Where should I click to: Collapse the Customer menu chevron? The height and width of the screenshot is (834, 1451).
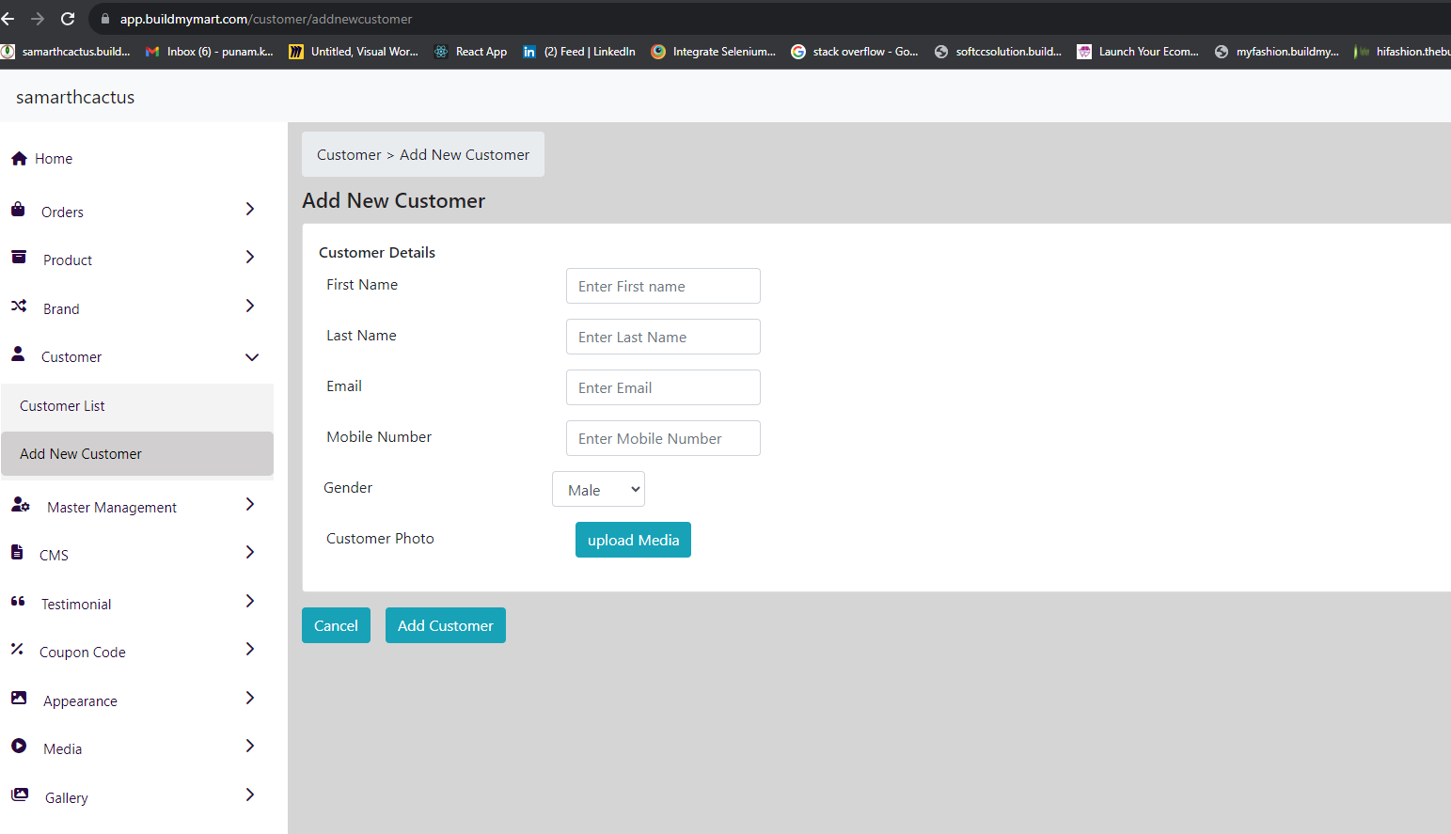252,357
